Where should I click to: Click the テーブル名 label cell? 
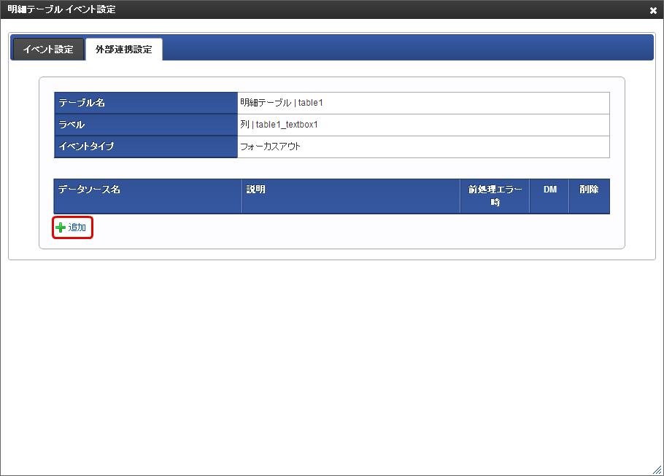tap(146, 103)
